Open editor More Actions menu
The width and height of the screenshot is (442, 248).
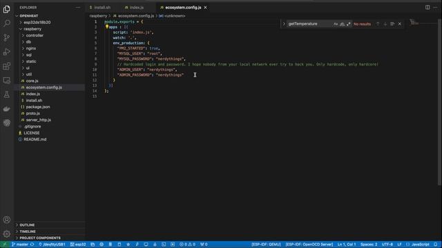pos(435,8)
